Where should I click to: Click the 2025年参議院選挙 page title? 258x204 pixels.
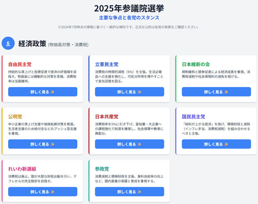[x=129, y=8]
